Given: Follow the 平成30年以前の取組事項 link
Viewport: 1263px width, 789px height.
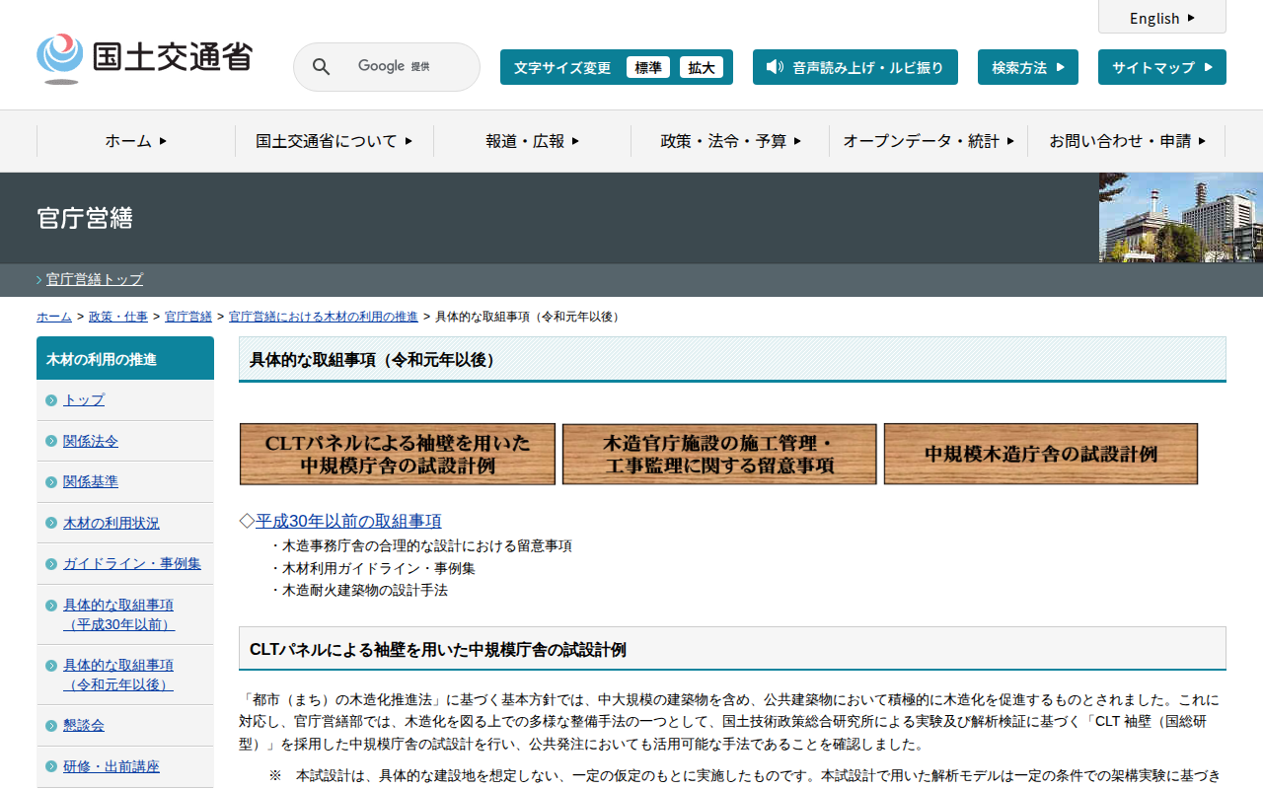Looking at the screenshot, I should [x=348, y=521].
